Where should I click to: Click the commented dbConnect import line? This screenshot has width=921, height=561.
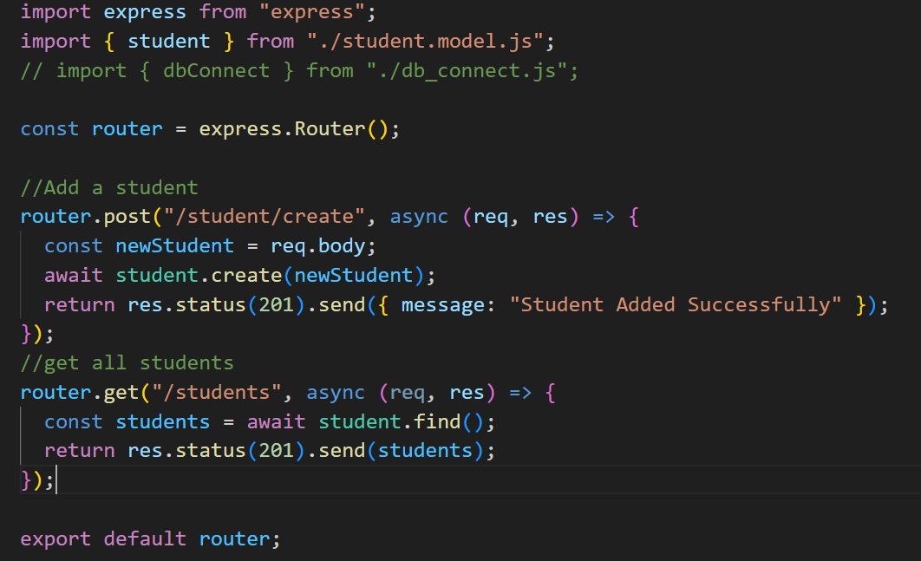(299, 71)
